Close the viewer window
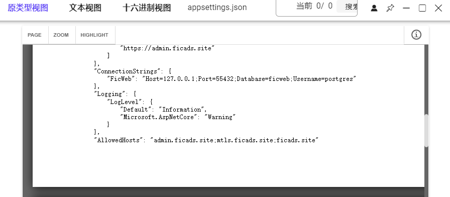 pos(438,8)
